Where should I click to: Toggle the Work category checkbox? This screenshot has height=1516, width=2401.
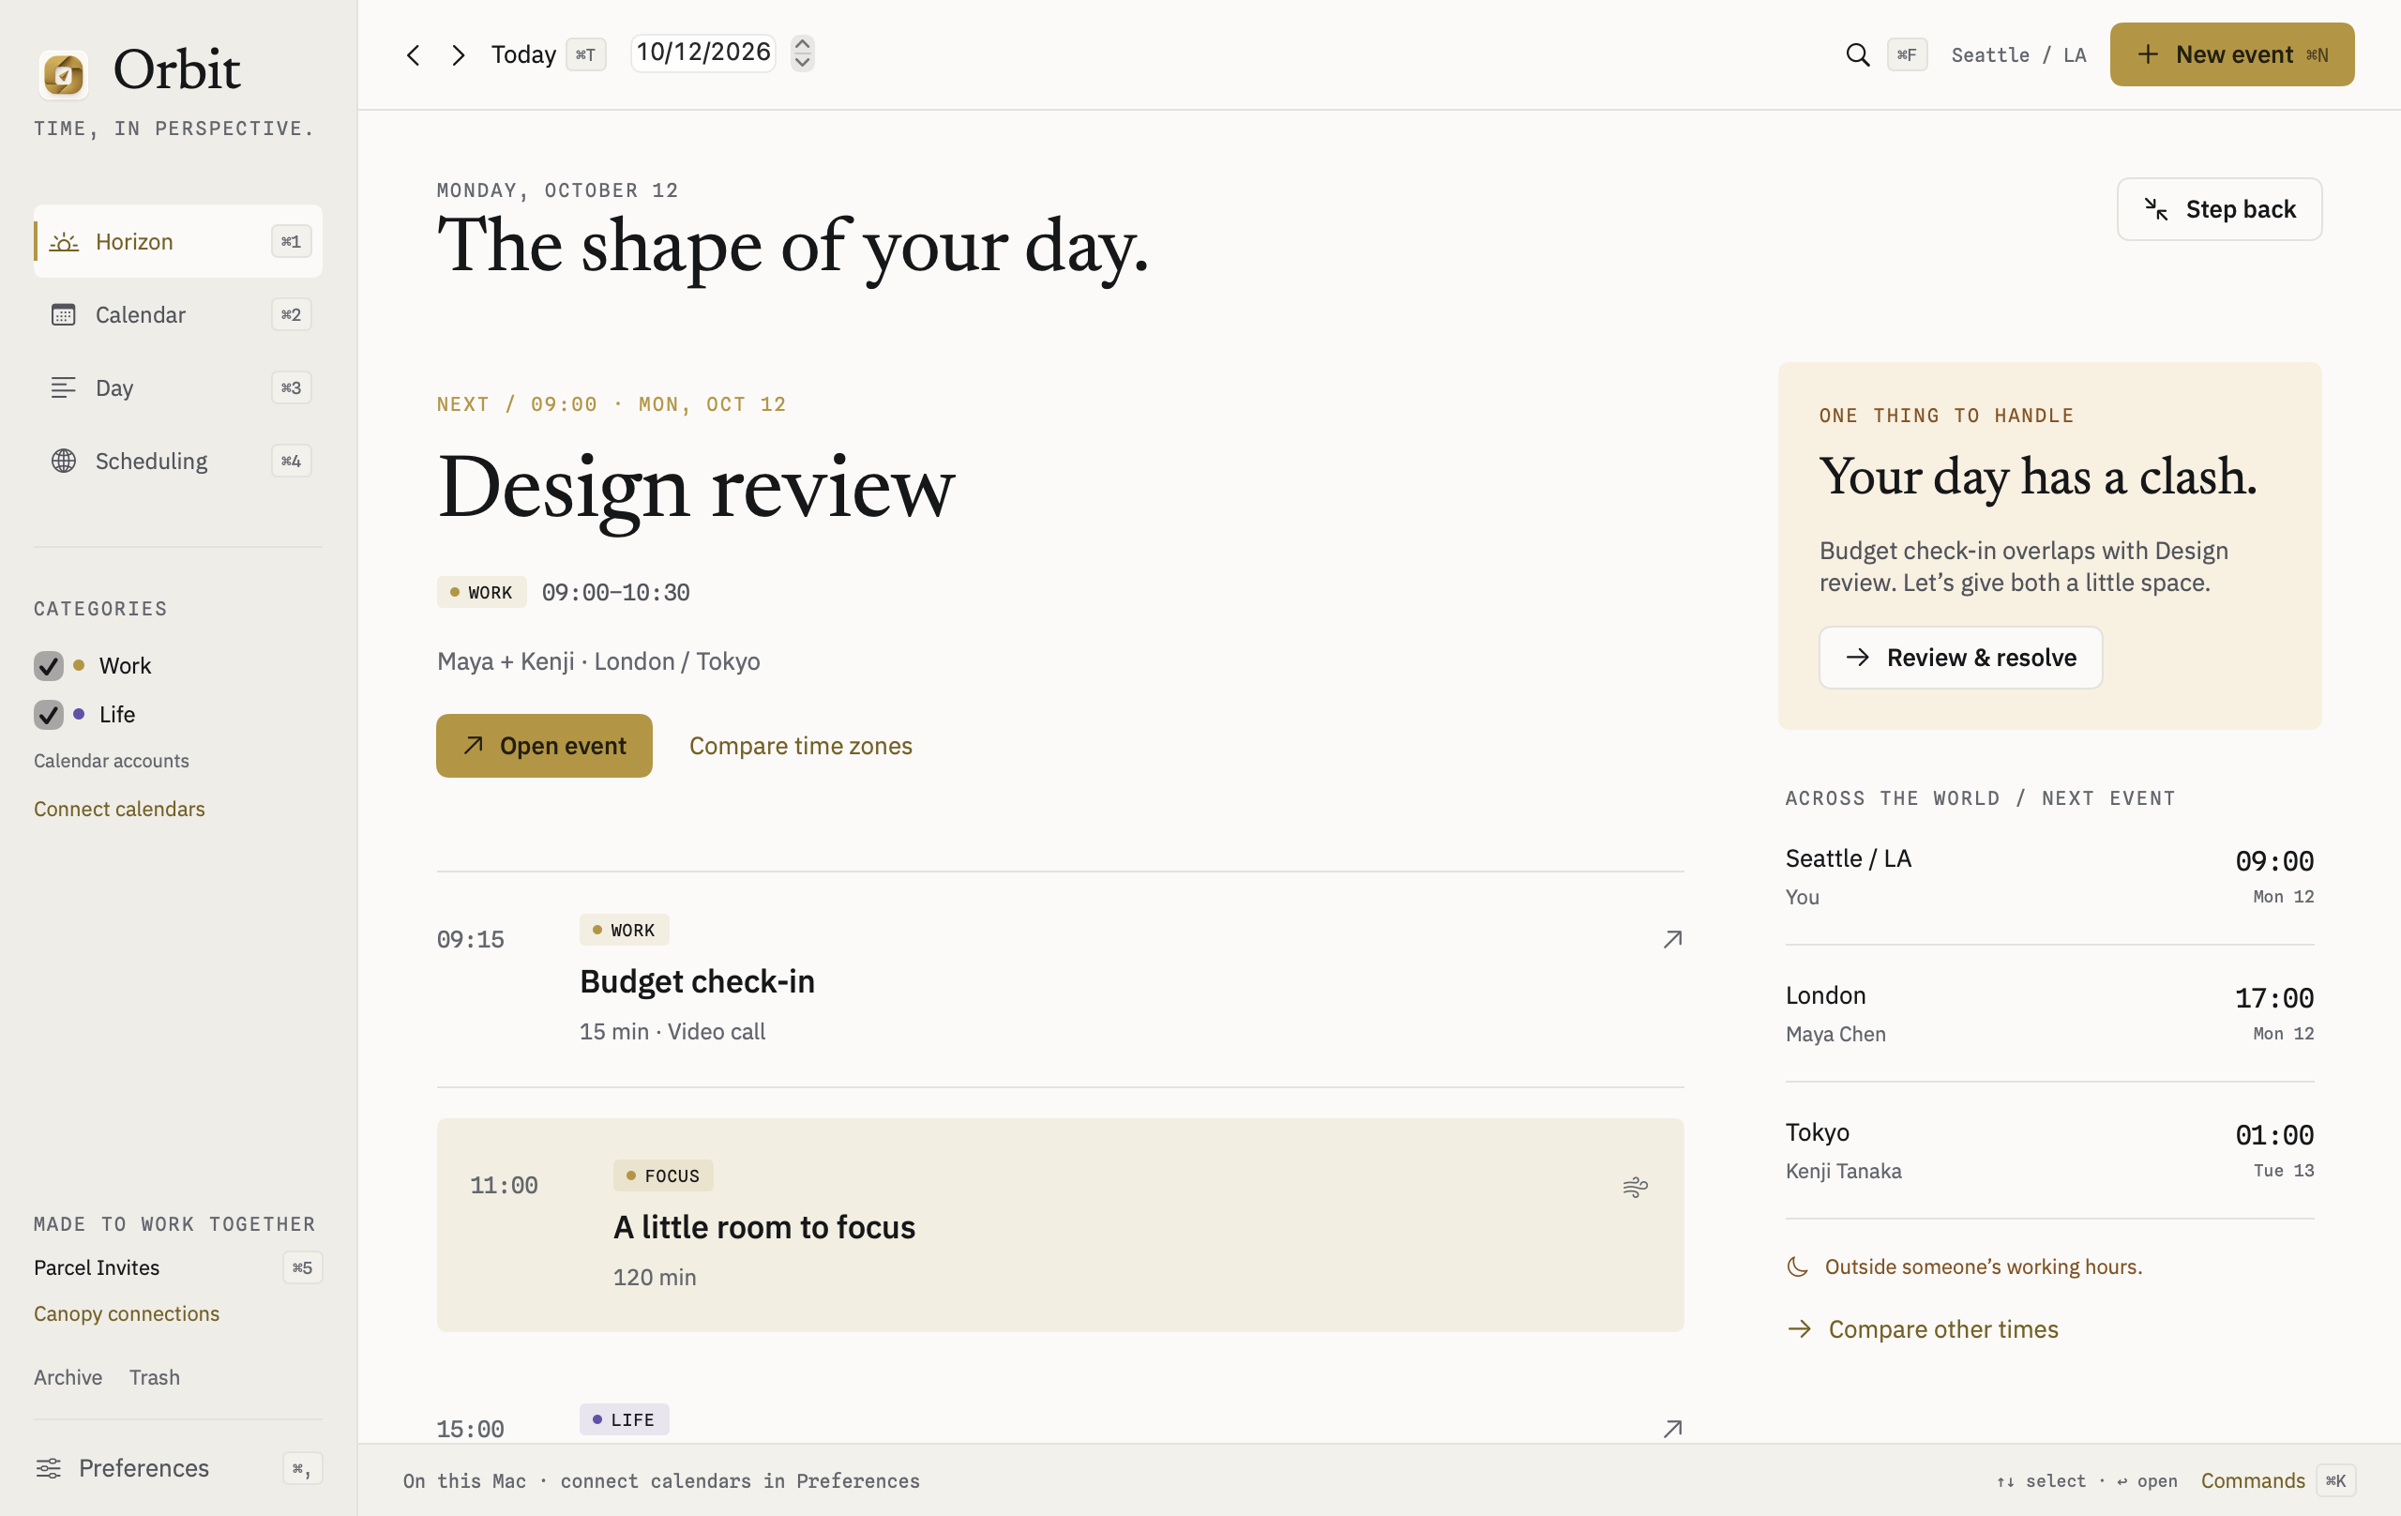(48, 665)
